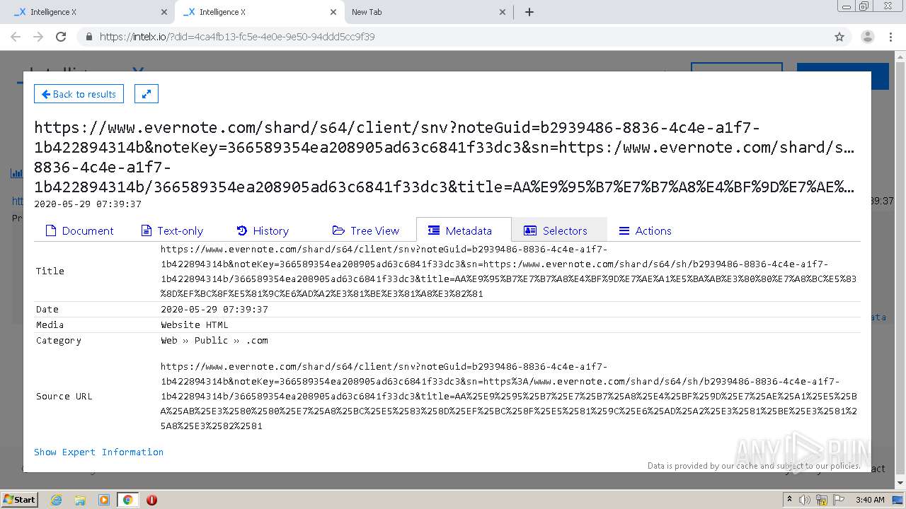906x509 pixels.
Task: Click the timestamp under the heading
Action: 88,204
